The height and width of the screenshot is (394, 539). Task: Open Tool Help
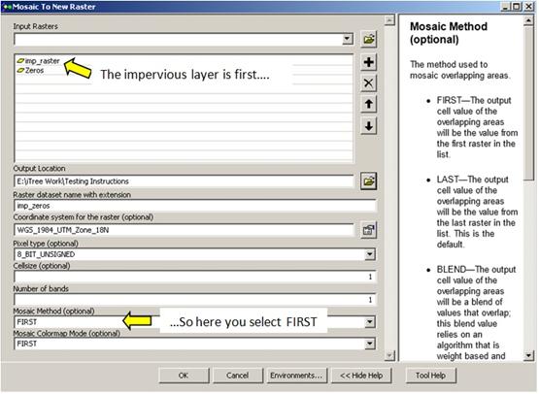431,376
